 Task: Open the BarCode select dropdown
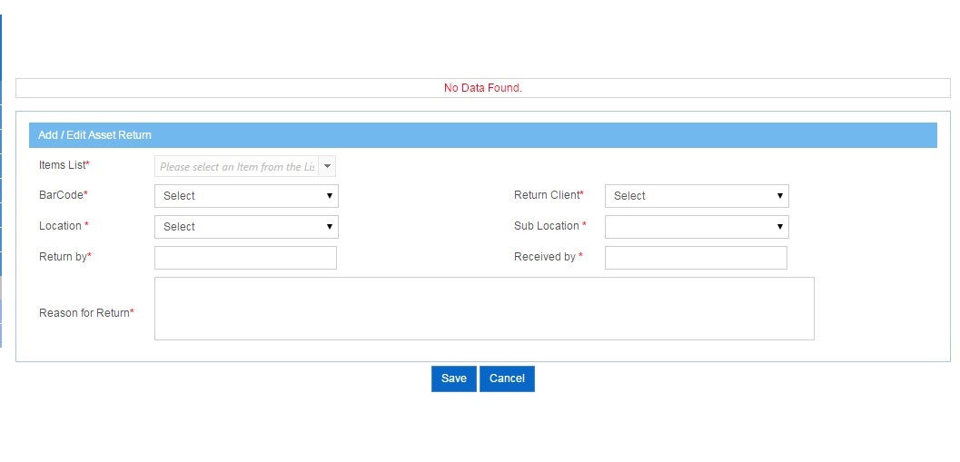[x=246, y=196]
